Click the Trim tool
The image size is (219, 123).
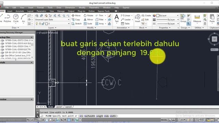pyautogui.click(x=100, y=15)
